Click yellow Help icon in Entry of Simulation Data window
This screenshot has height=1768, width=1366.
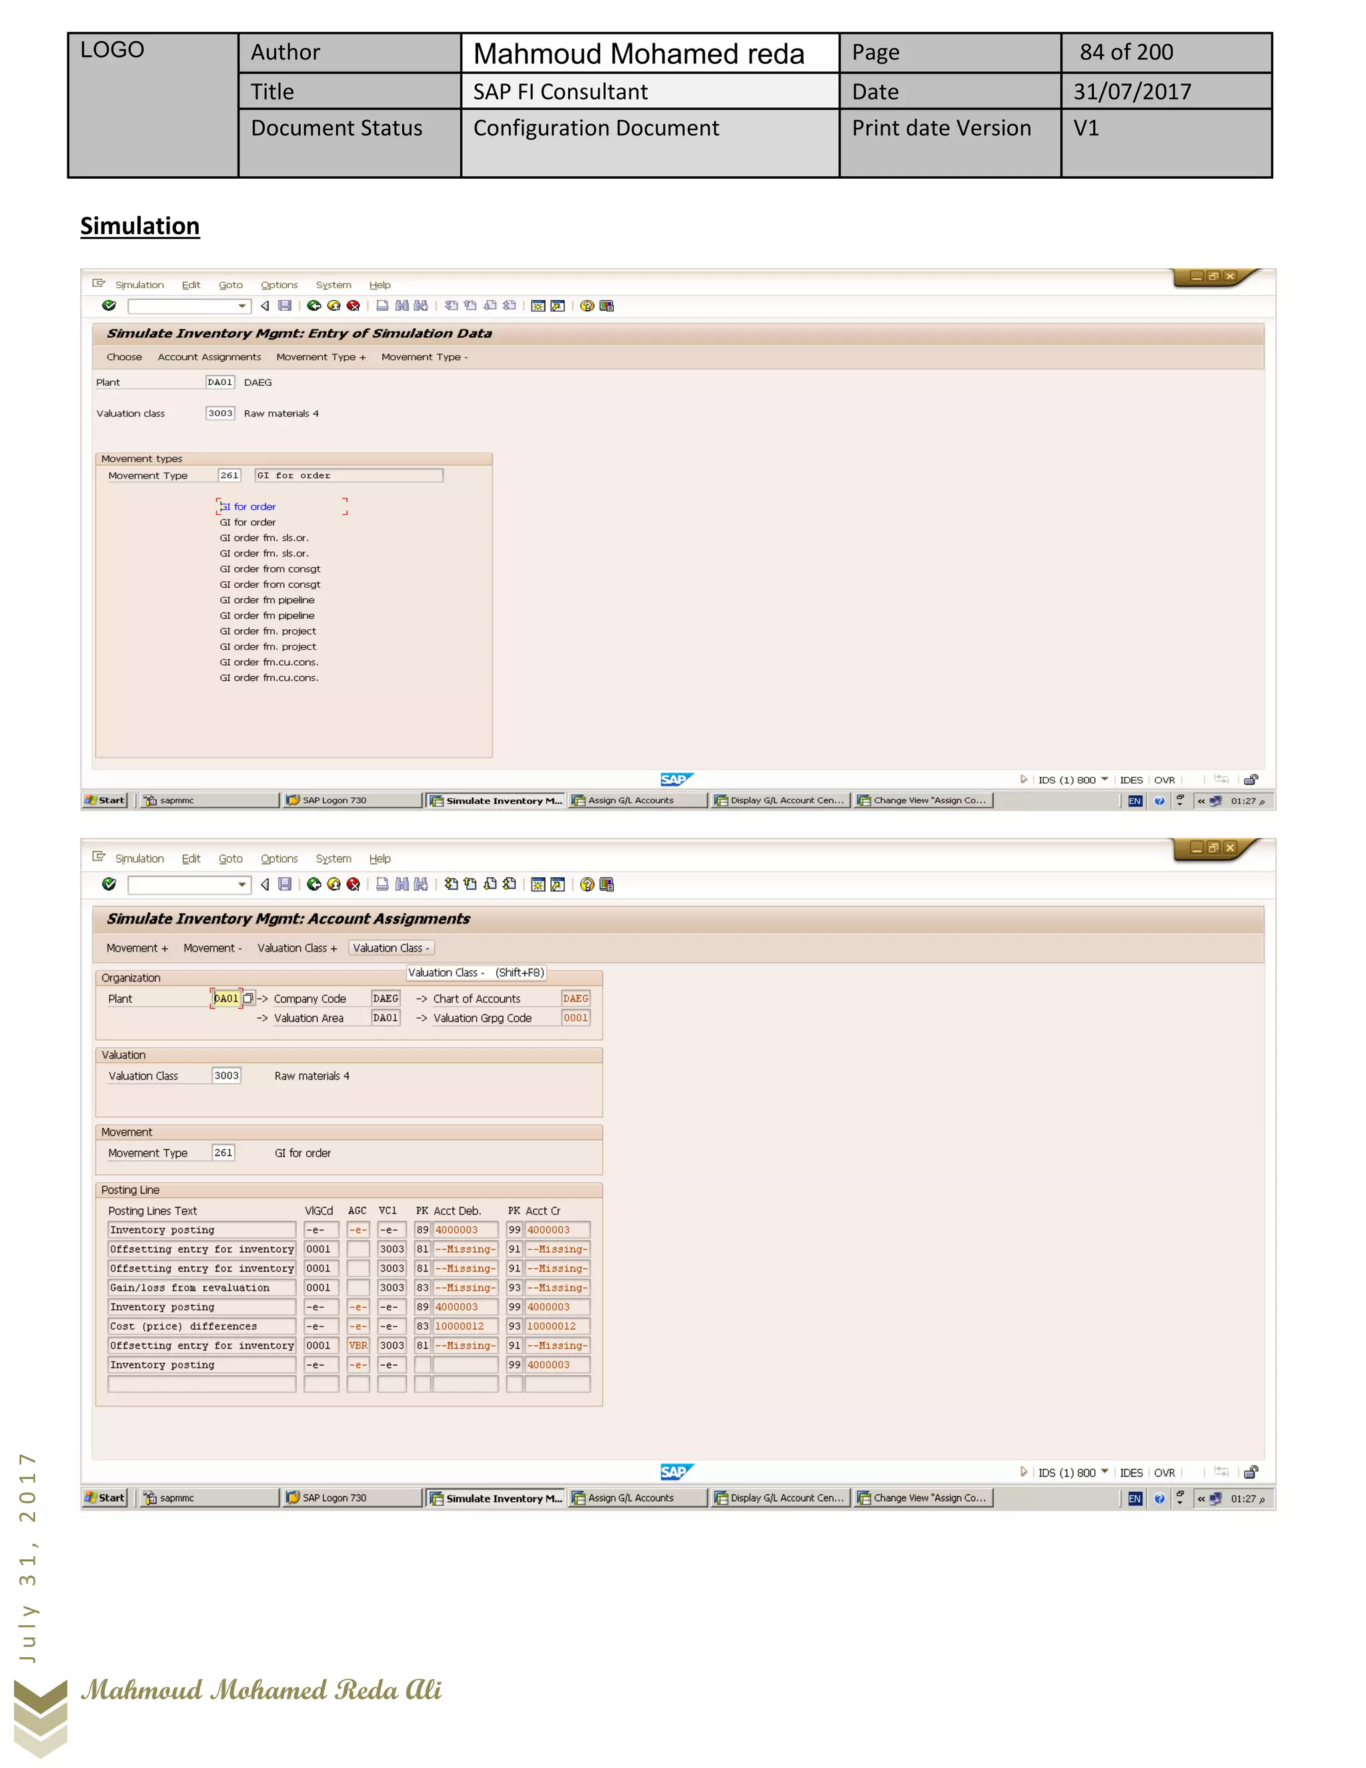[x=588, y=306]
